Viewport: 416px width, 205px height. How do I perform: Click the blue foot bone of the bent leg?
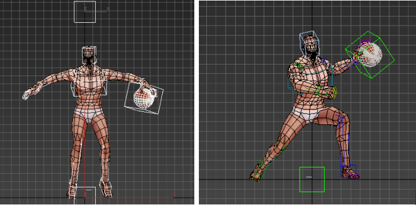coord(349,171)
